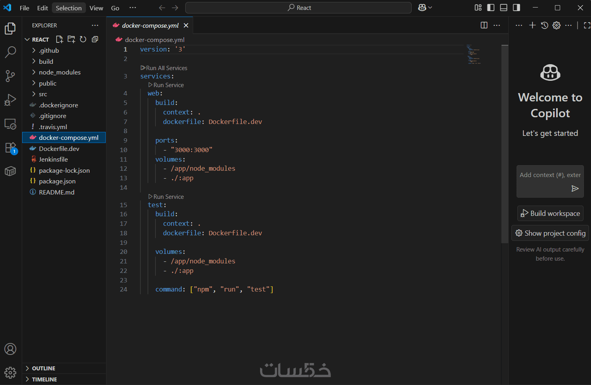This screenshot has height=385, width=591.
Task: Click the editor vertical scrollbar
Action: [505, 143]
